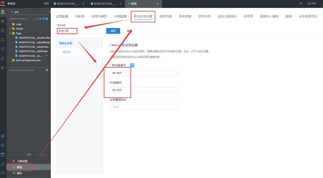Click the run triangle sidebar icon
The height and width of the screenshot is (178, 323).
tap(3, 59)
